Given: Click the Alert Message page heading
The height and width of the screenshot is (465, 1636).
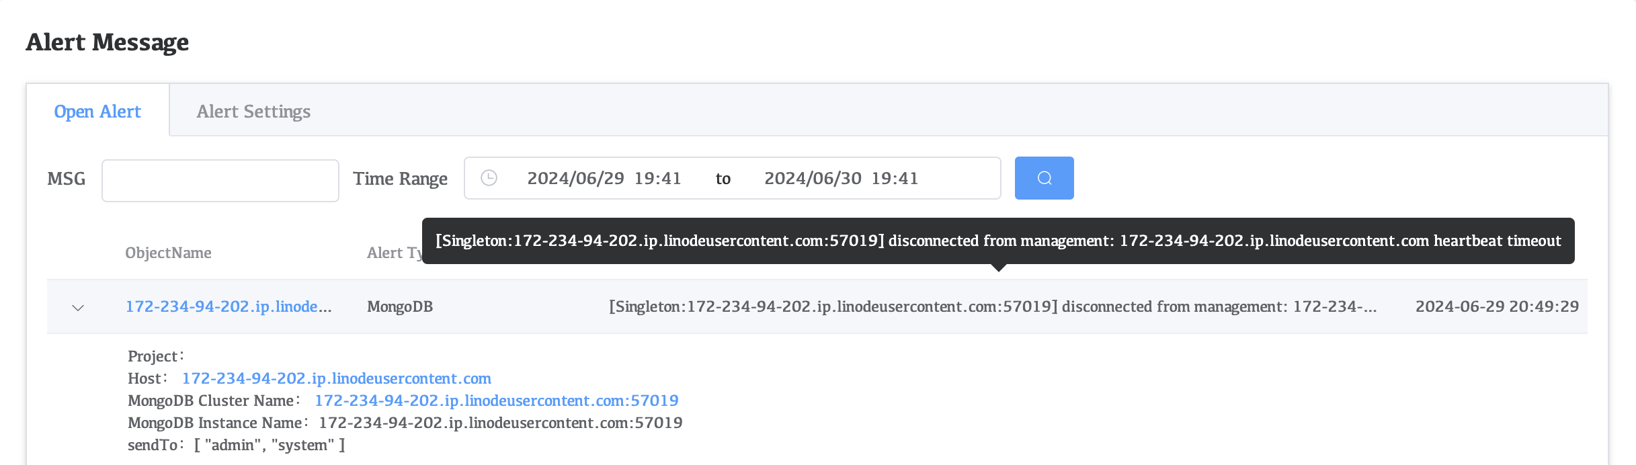Looking at the screenshot, I should [x=108, y=42].
